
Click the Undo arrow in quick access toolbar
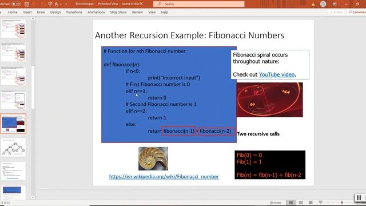[34, 4]
